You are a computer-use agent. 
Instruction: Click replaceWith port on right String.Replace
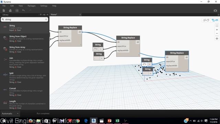(x=172, y=66)
